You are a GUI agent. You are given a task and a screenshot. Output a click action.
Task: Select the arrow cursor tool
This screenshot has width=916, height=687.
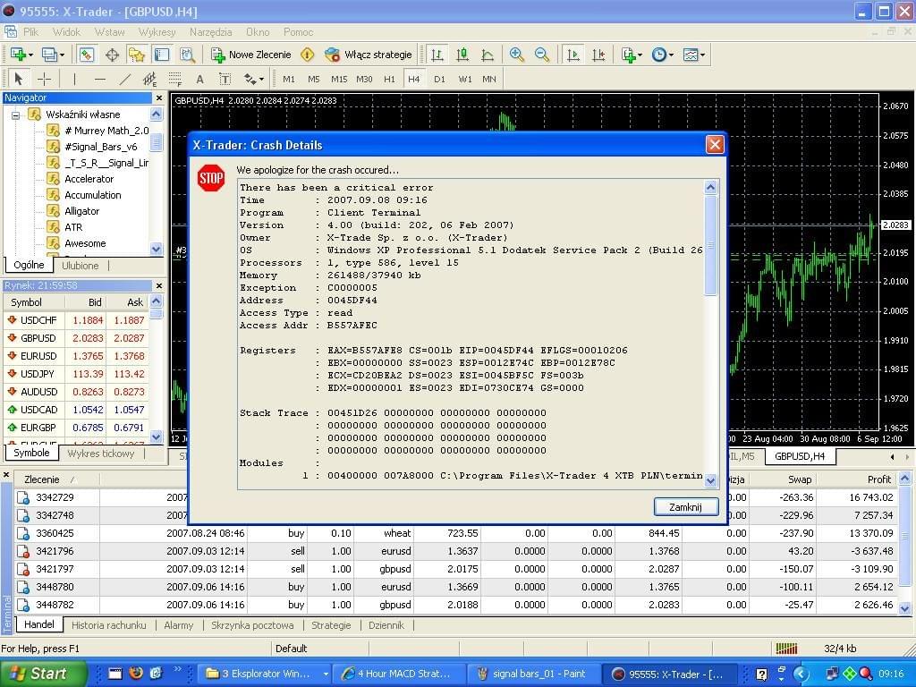tap(19, 79)
